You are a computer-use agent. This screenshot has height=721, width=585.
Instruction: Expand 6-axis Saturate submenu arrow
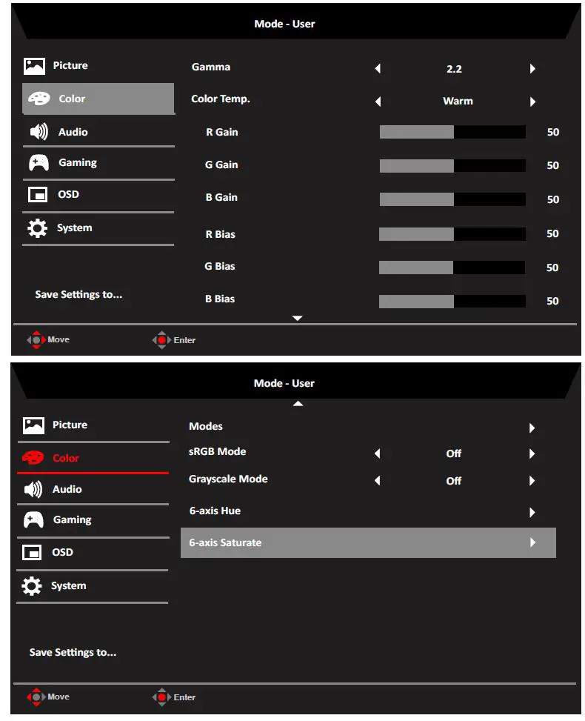[532, 542]
